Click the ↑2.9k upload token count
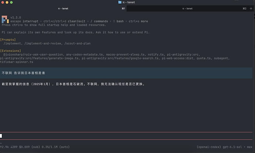Image resolution: width=255 pixels, height=153 pixels. pos(4,147)
